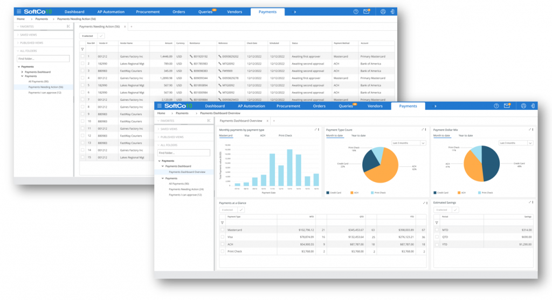Open Payments I can approve (12) in back sidebar

pos(45,93)
